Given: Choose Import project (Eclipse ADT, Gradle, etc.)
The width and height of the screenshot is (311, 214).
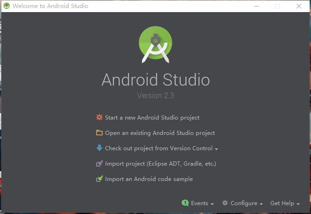Looking at the screenshot, I should [160, 164].
